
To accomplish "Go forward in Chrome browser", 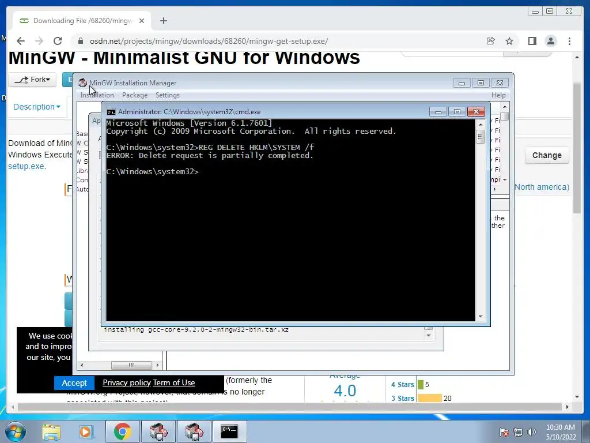I will coord(39,41).
